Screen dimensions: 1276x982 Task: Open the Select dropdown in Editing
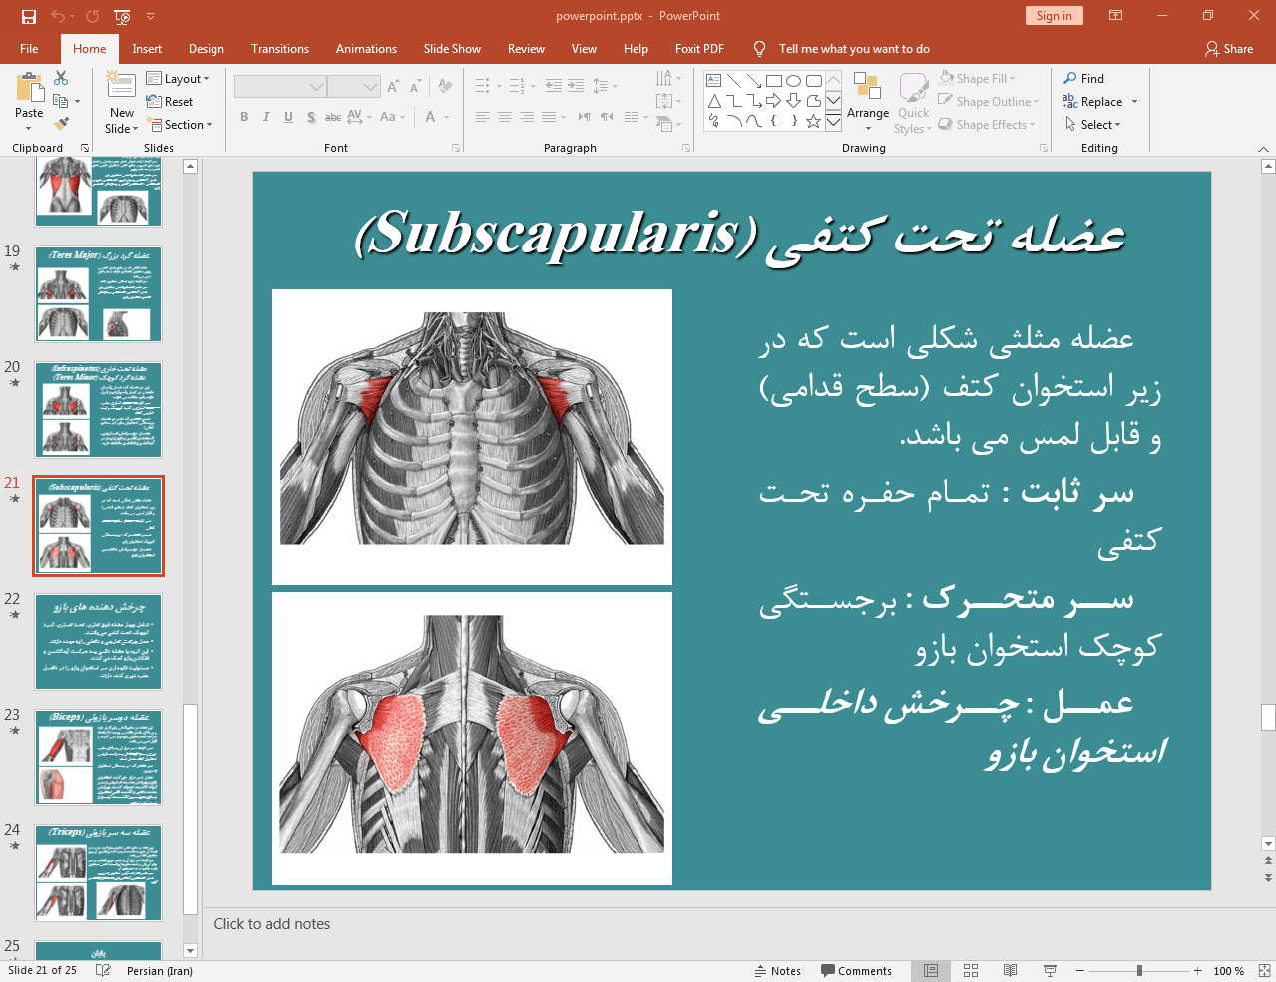pos(1093,124)
